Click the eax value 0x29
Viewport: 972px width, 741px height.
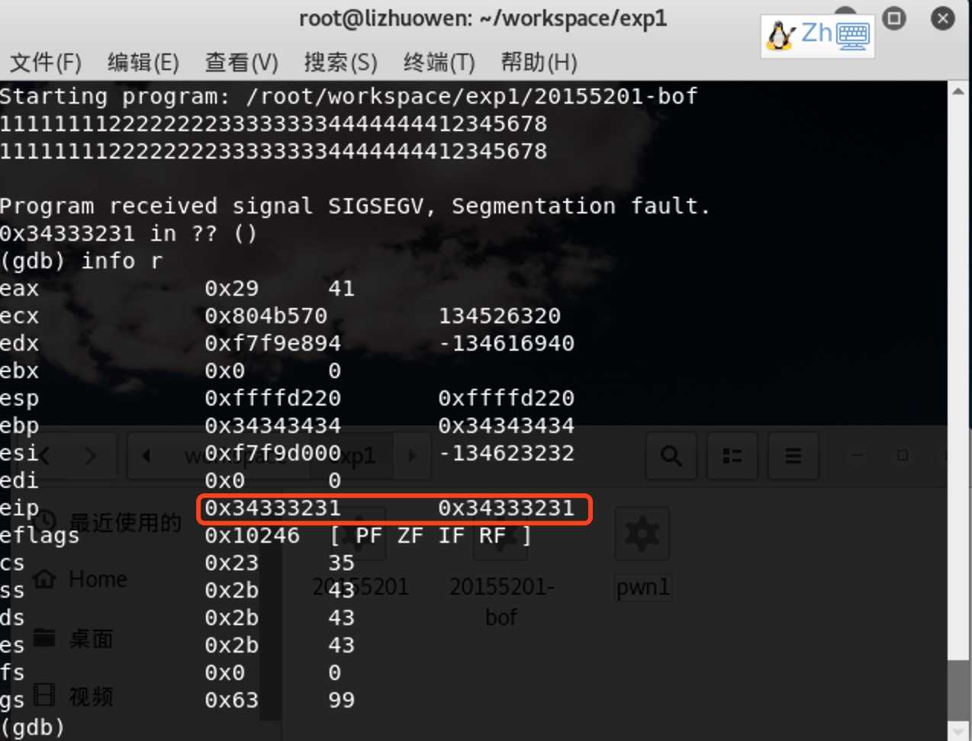(231, 288)
